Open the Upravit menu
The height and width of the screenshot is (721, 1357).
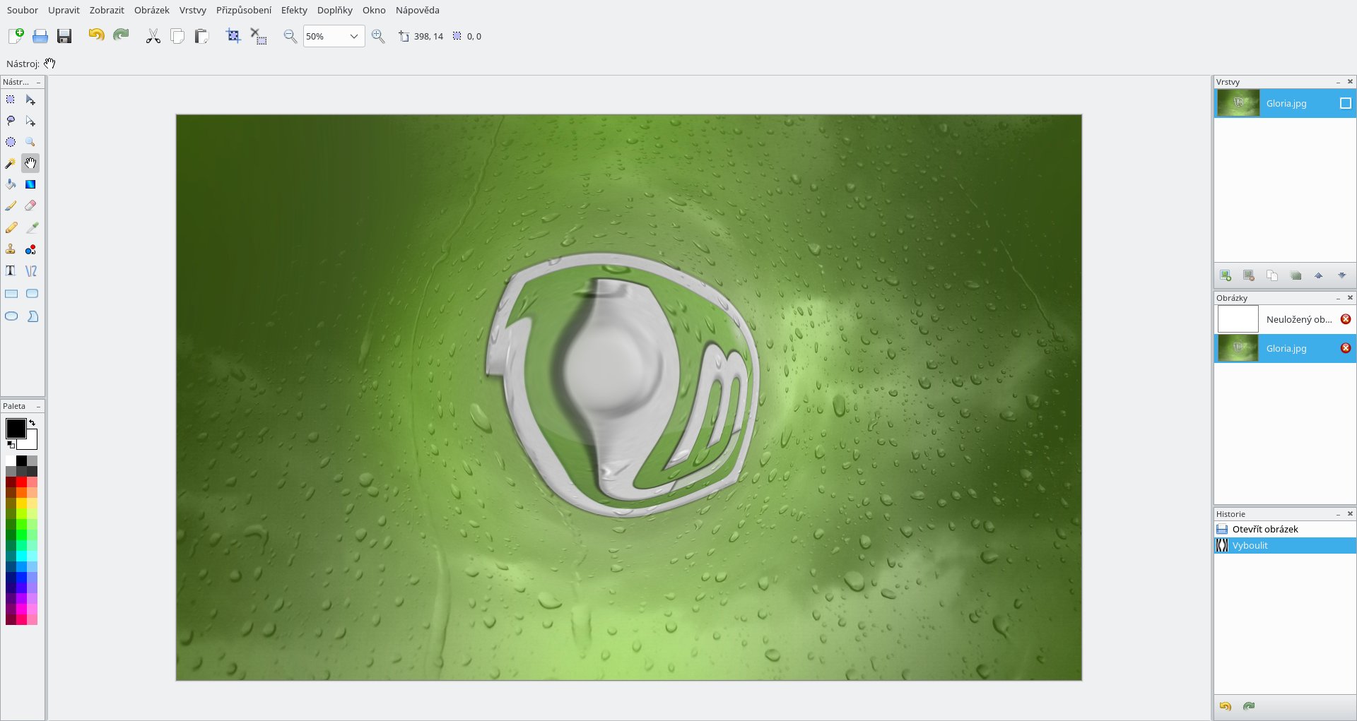point(64,10)
